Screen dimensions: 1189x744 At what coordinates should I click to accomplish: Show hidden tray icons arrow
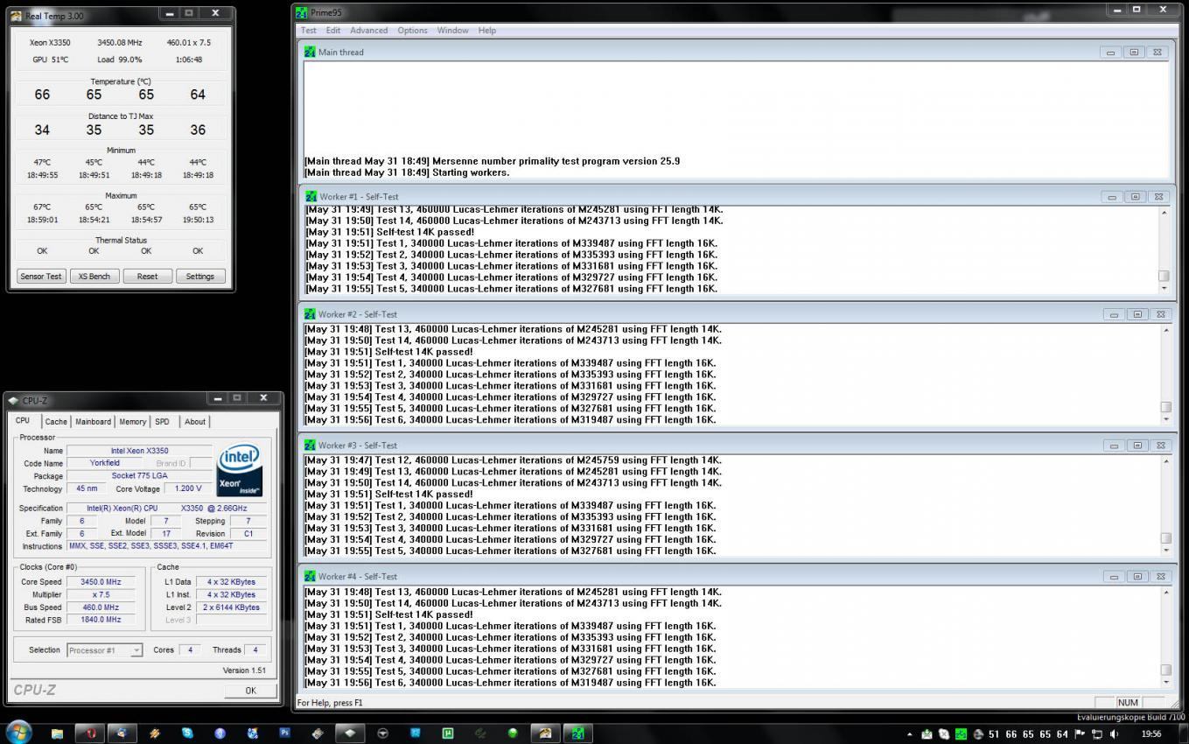(x=909, y=734)
